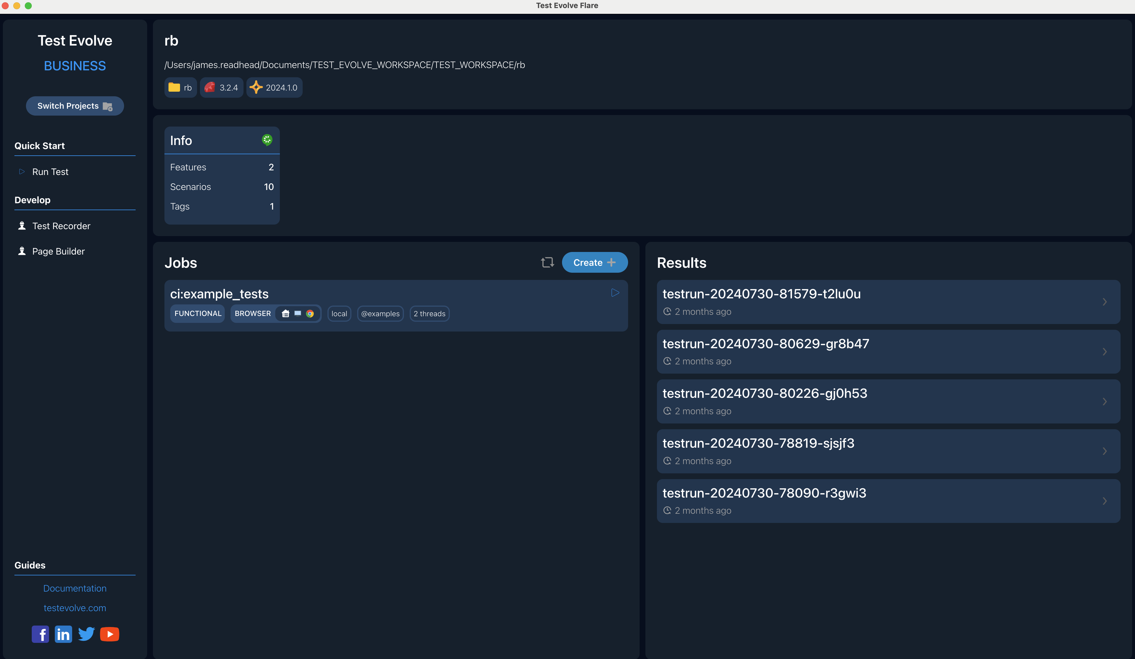Image resolution: width=1135 pixels, height=659 pixels.
Task: Click the 3.2.4 Ruby version badge text
Action: click(x=229, y=88)
